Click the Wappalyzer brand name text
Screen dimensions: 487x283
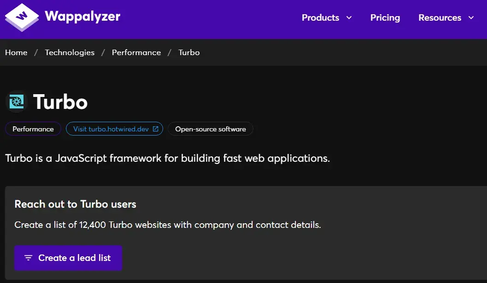[x=82, y=17]
